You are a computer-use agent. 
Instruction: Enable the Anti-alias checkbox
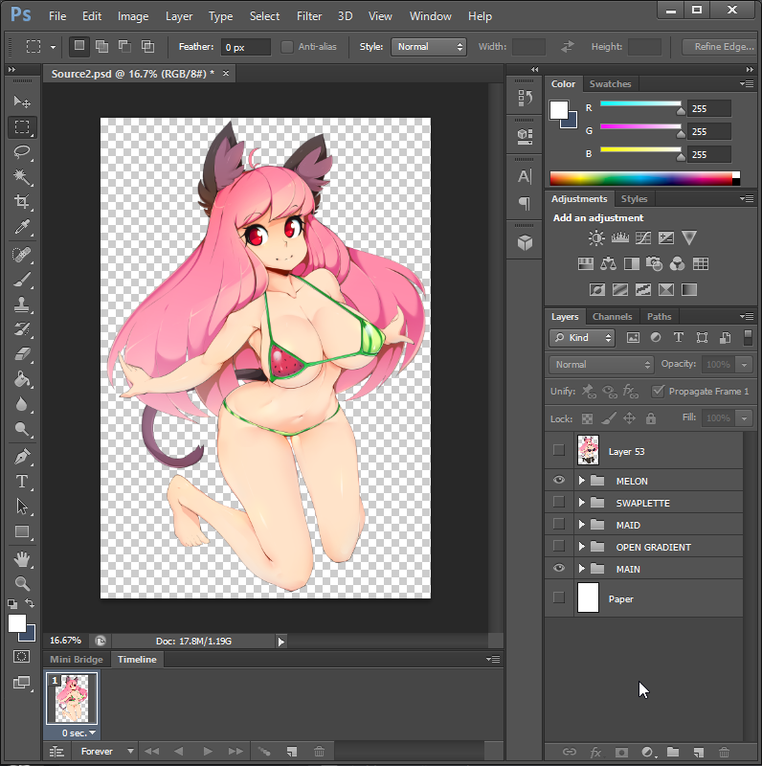pos(287,47)
